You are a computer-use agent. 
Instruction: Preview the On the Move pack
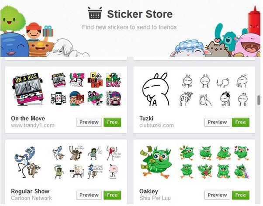pyautogui.click(x=89, y=122)
